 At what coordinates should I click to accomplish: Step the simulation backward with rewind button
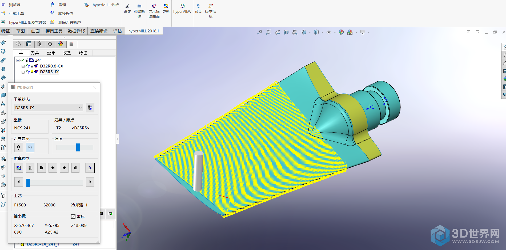(53, 168)
